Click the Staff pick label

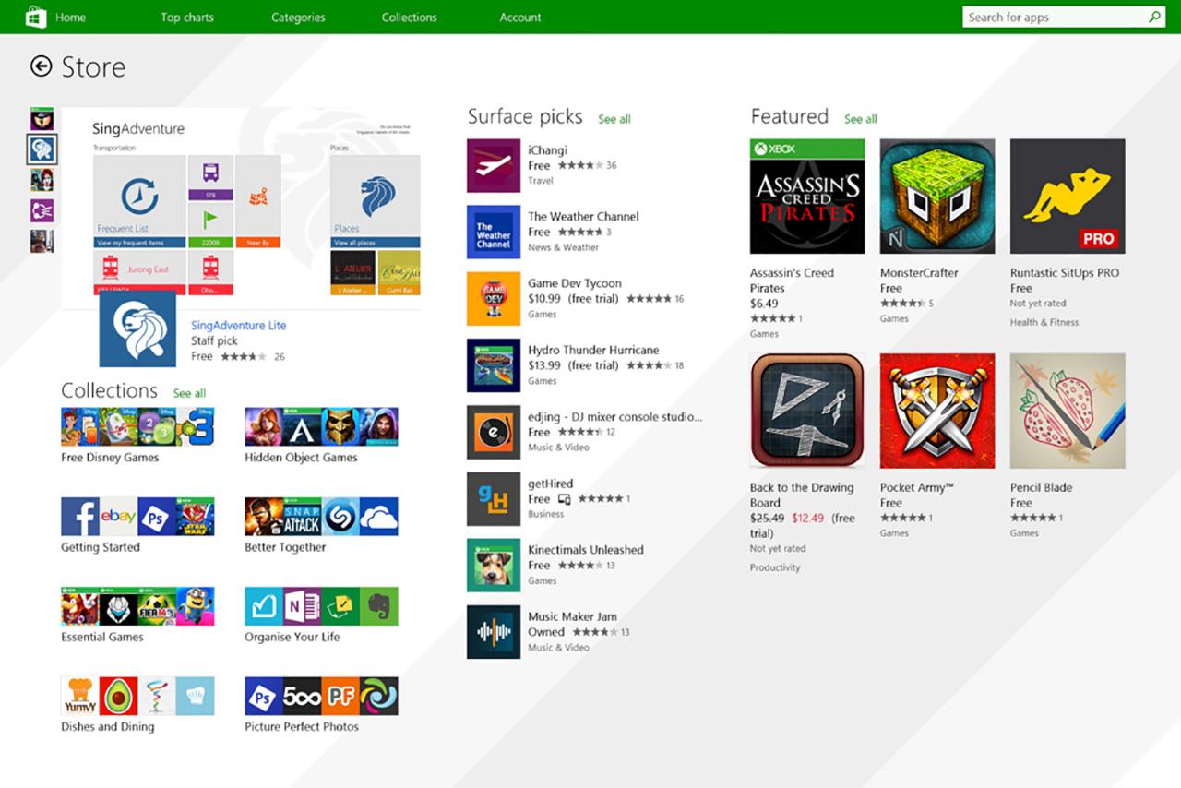click(x=214, y=341)
